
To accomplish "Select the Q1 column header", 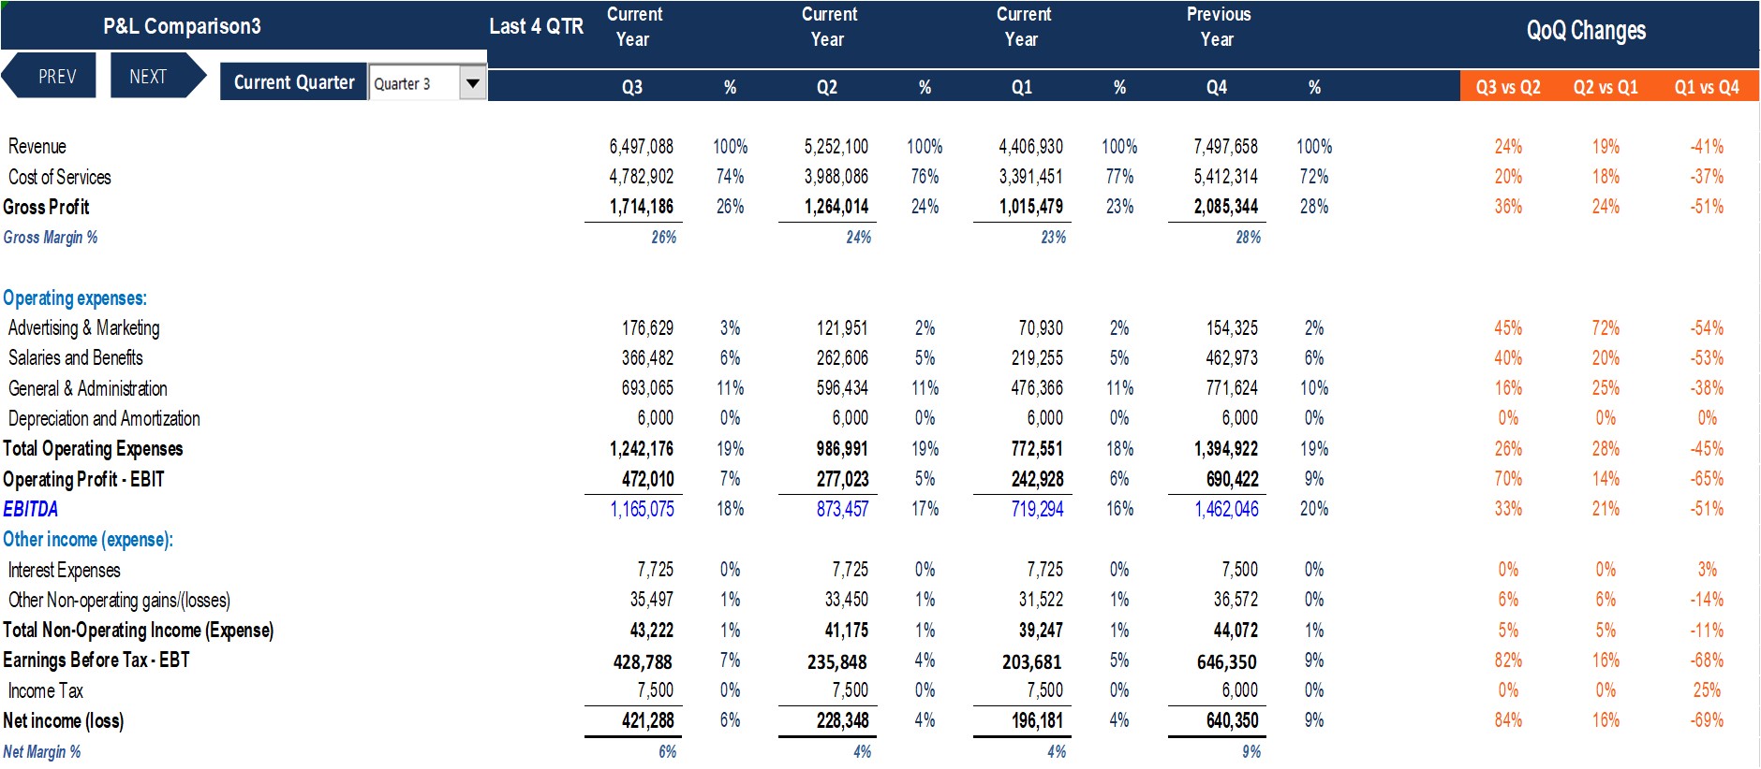I will pyautogui.click(x=1022, y=87).
